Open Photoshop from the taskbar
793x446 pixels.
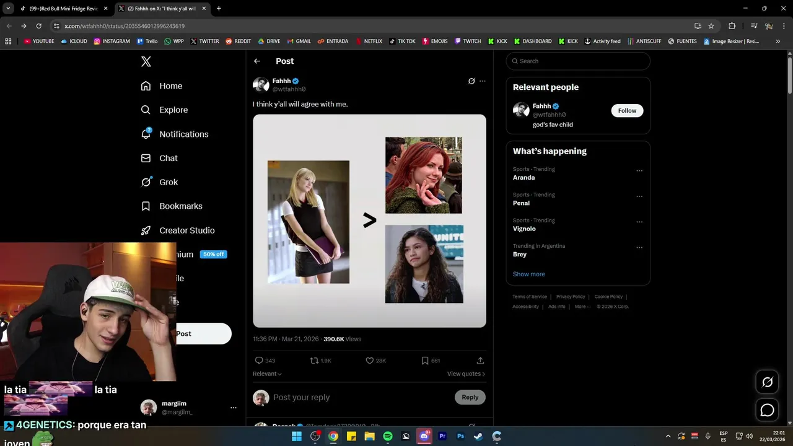click(x=460, y=436)
